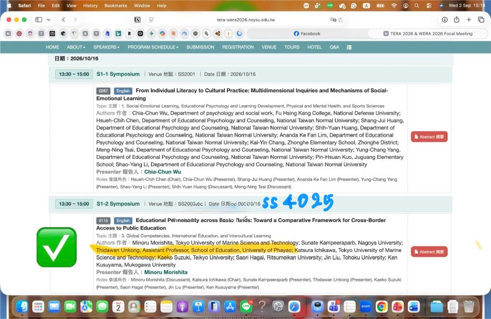Open a new tab
This screenshot has height=319, width=491.
click(469, 20)
